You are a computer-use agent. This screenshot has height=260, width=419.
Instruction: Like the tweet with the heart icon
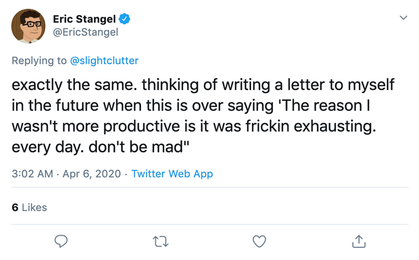pyautogui.click(x=259, y=241)
